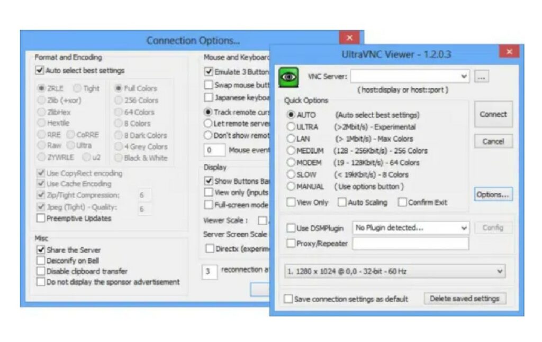Select the MODEM quick option

pos(291,162)
